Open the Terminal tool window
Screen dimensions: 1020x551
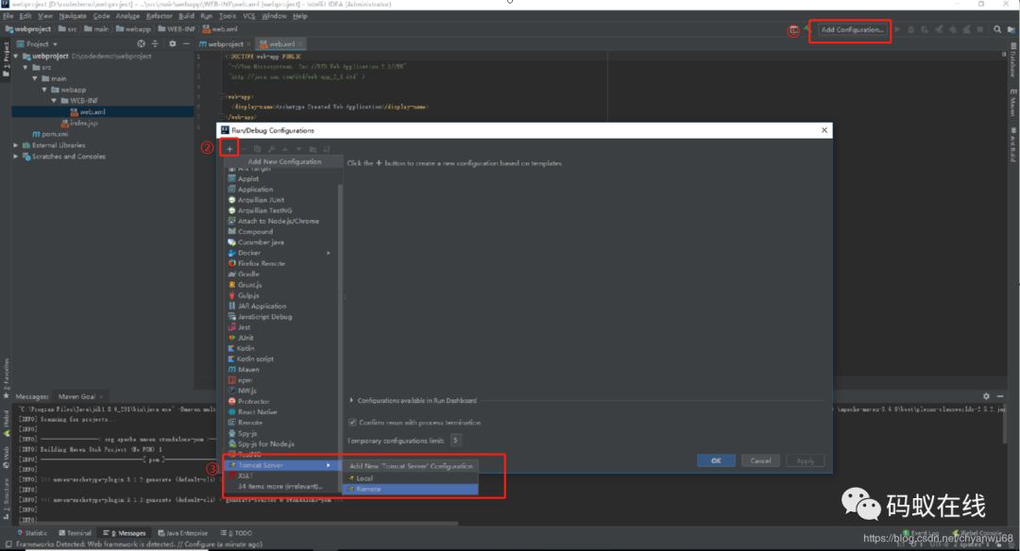click(x=75, y=533)
